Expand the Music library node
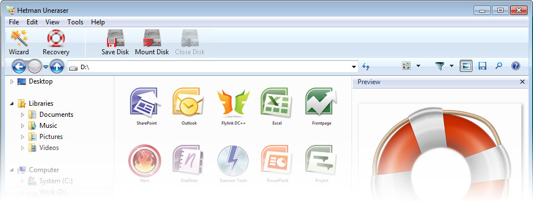This screenshot has width=533, height=202. coord(22,126)
